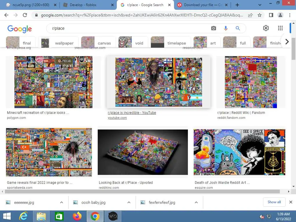The image size is (296, 222).
Task: Visit the youtube.com source link
Action: click(117, 118)
